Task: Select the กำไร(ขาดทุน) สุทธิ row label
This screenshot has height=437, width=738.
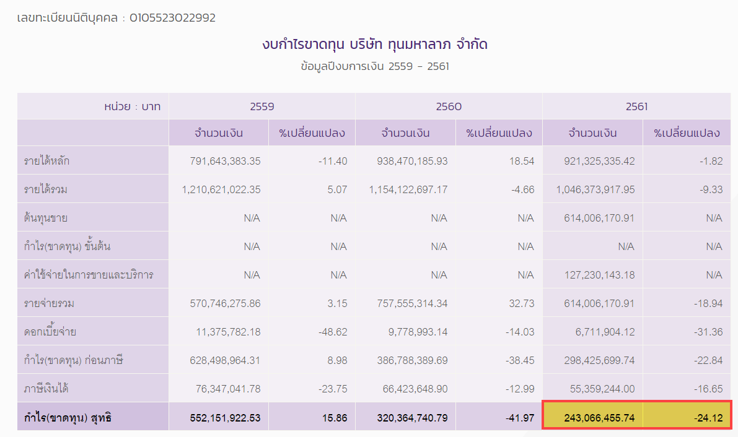Action: pyautogui.click(x=68, y=418)
